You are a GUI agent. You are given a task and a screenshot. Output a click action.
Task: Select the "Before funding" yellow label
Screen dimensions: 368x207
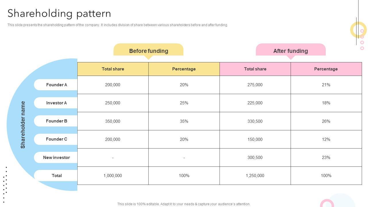click(x=148, y=51)
